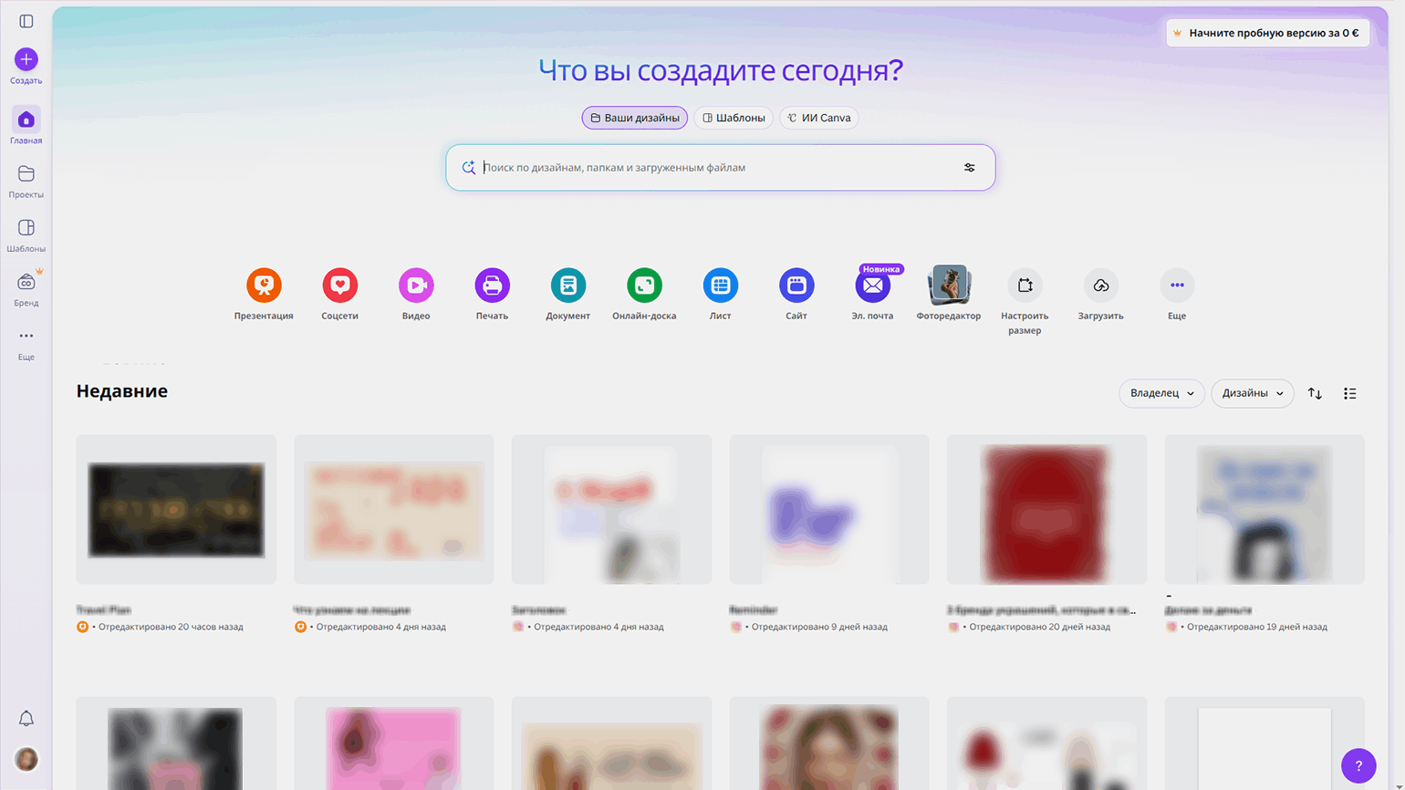Expand the Владелец filter dropdown
This screenshot has height=790, width=1405.
coord(1161,393)
